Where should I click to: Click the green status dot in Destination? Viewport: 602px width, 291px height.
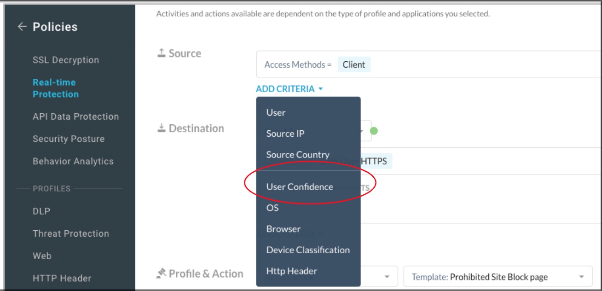coord(374,131)
